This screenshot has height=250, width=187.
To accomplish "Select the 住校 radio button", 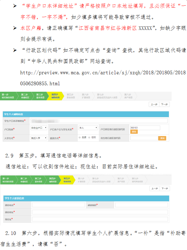I will (x=89, y=138).
